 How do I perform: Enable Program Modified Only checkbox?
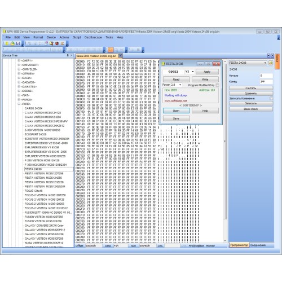coord(218,85)
